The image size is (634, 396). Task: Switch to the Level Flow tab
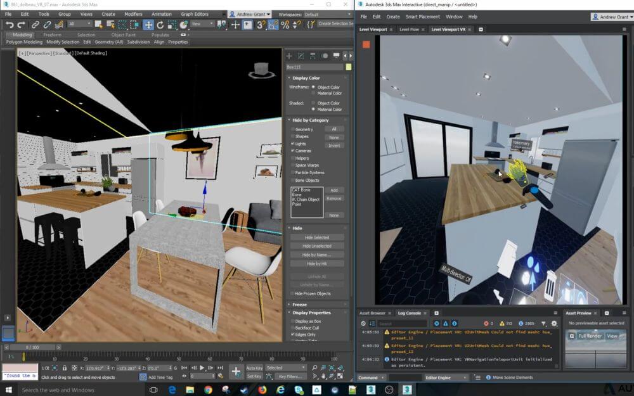[410, 29]
